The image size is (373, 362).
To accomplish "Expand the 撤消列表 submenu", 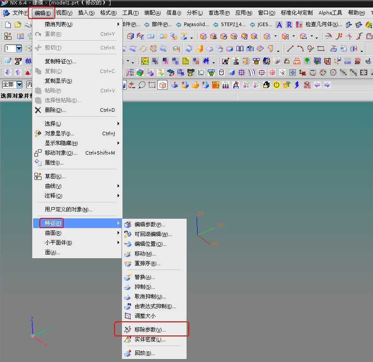I will click(x=77, y=24).
